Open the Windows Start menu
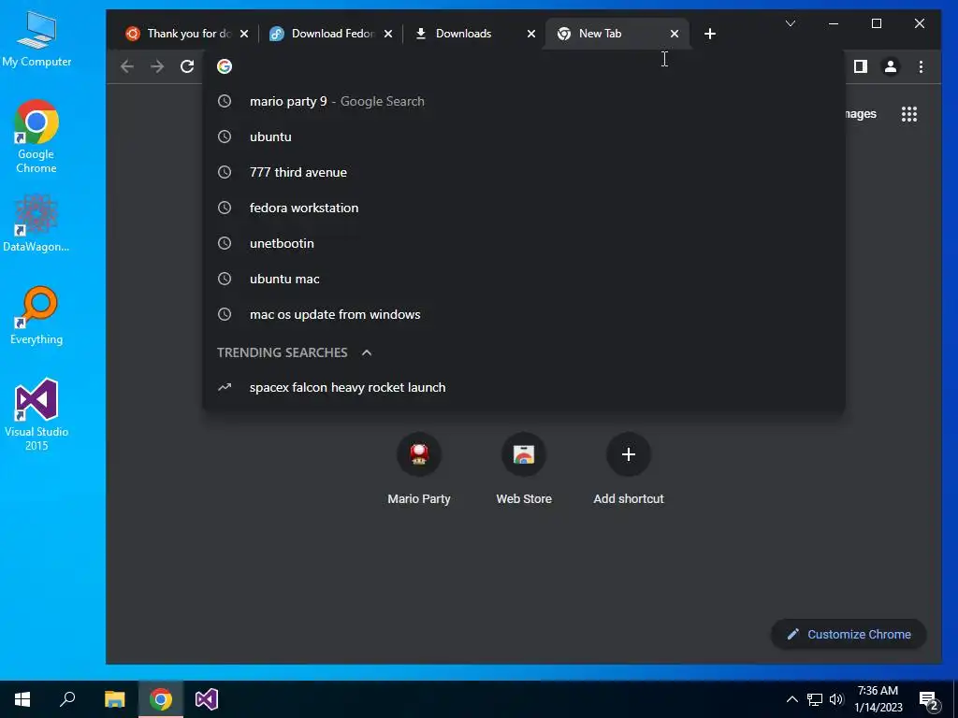This screenshot has width=958, height=718. [x=22, y=699]
